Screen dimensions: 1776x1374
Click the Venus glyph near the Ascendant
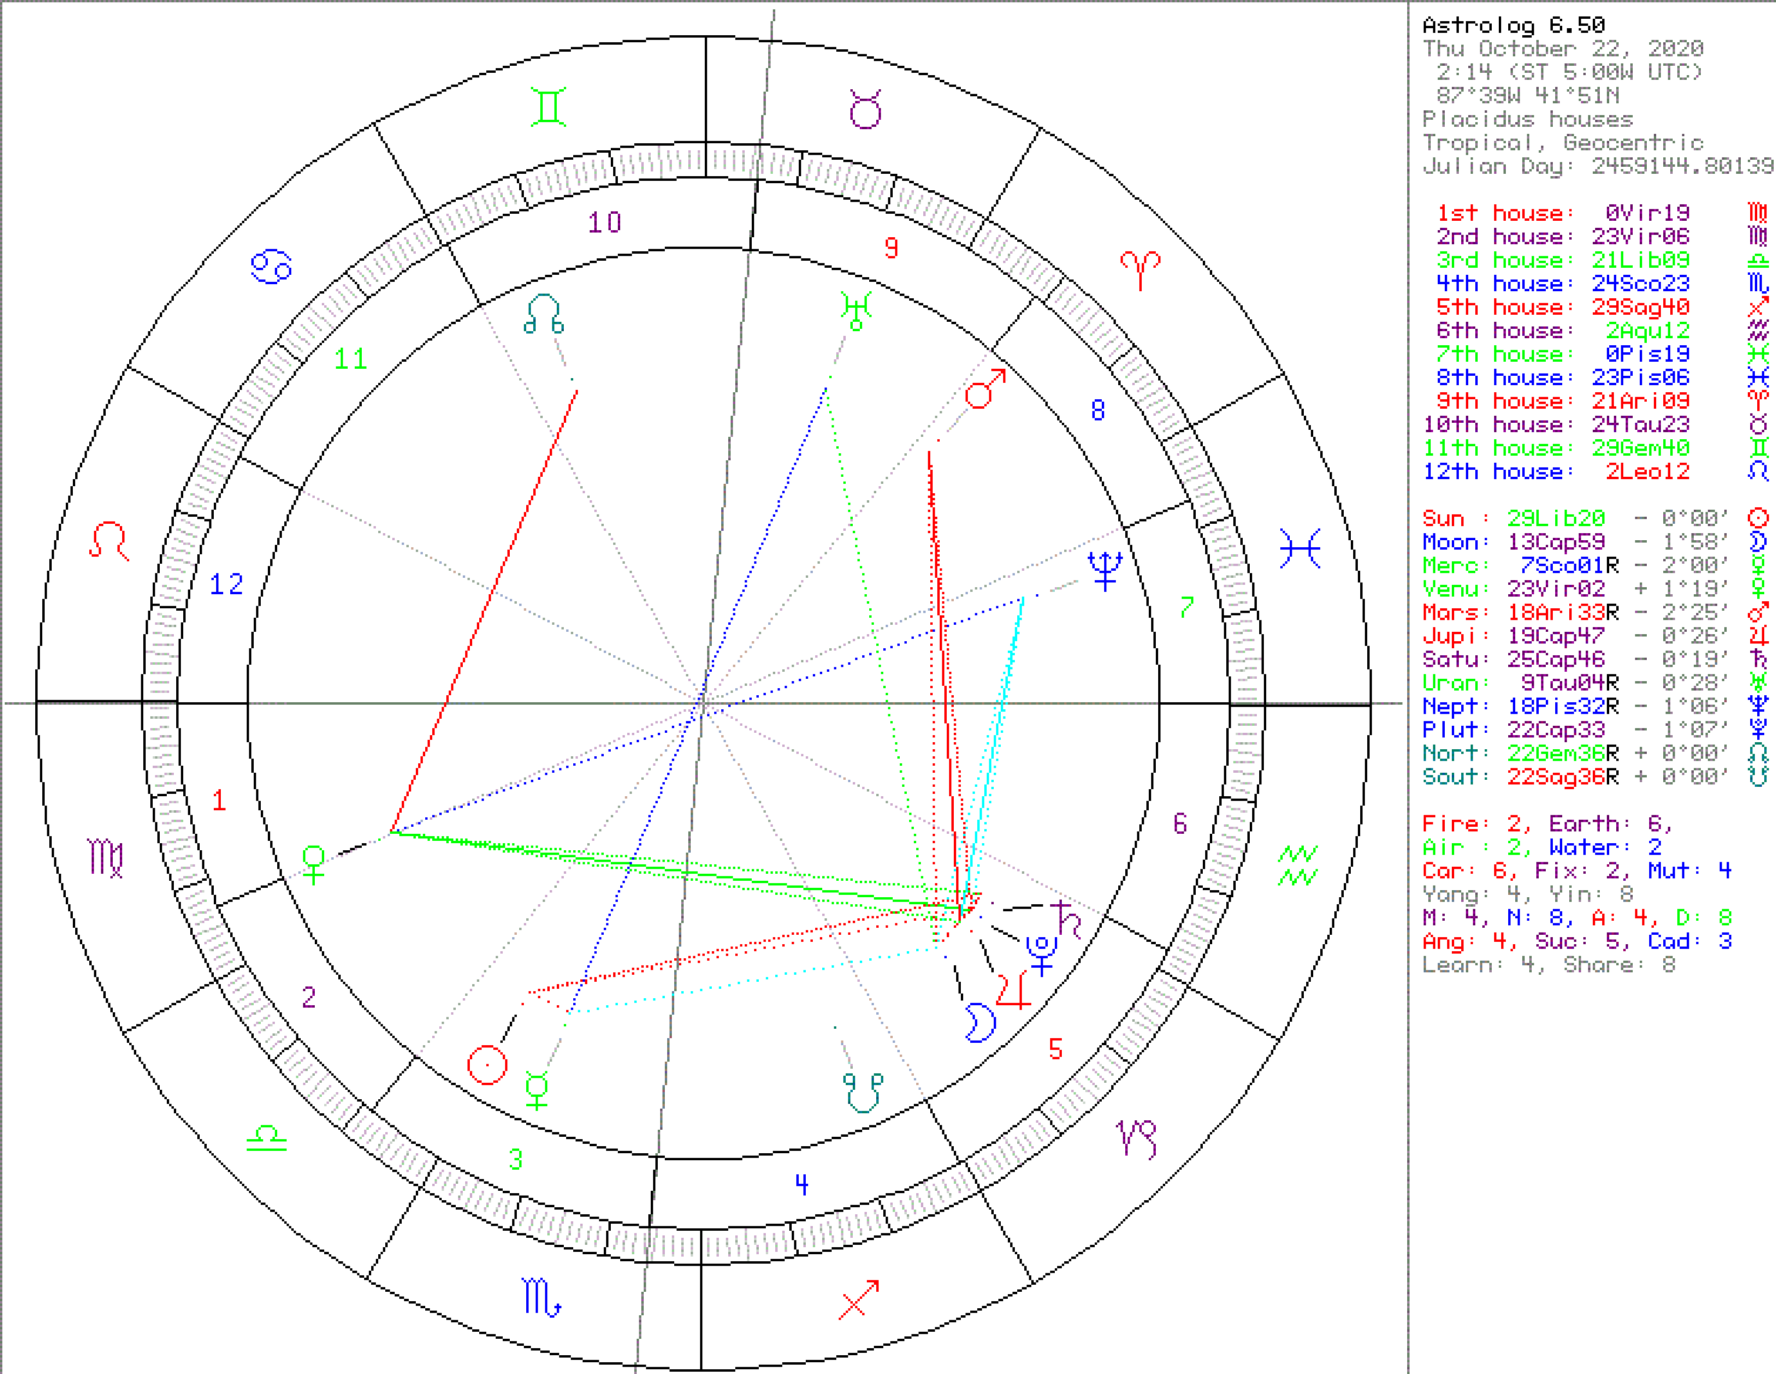[314, 863]
